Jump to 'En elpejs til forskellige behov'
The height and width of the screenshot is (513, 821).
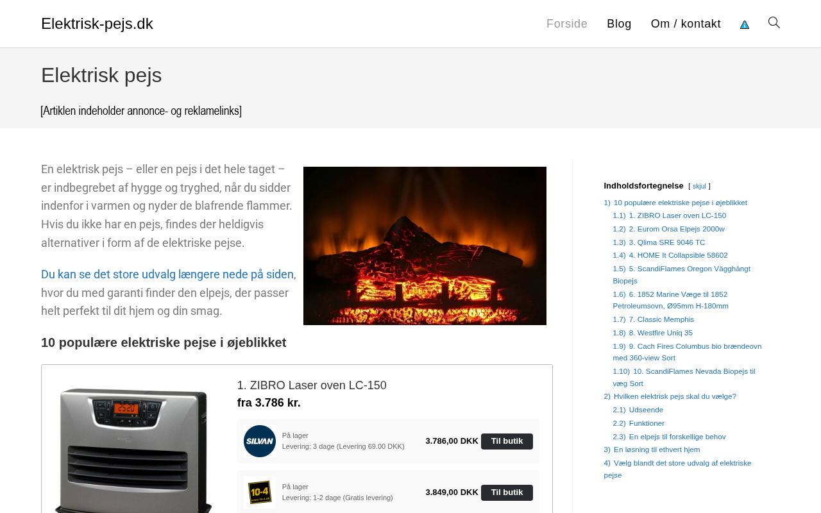pos(669,437)
